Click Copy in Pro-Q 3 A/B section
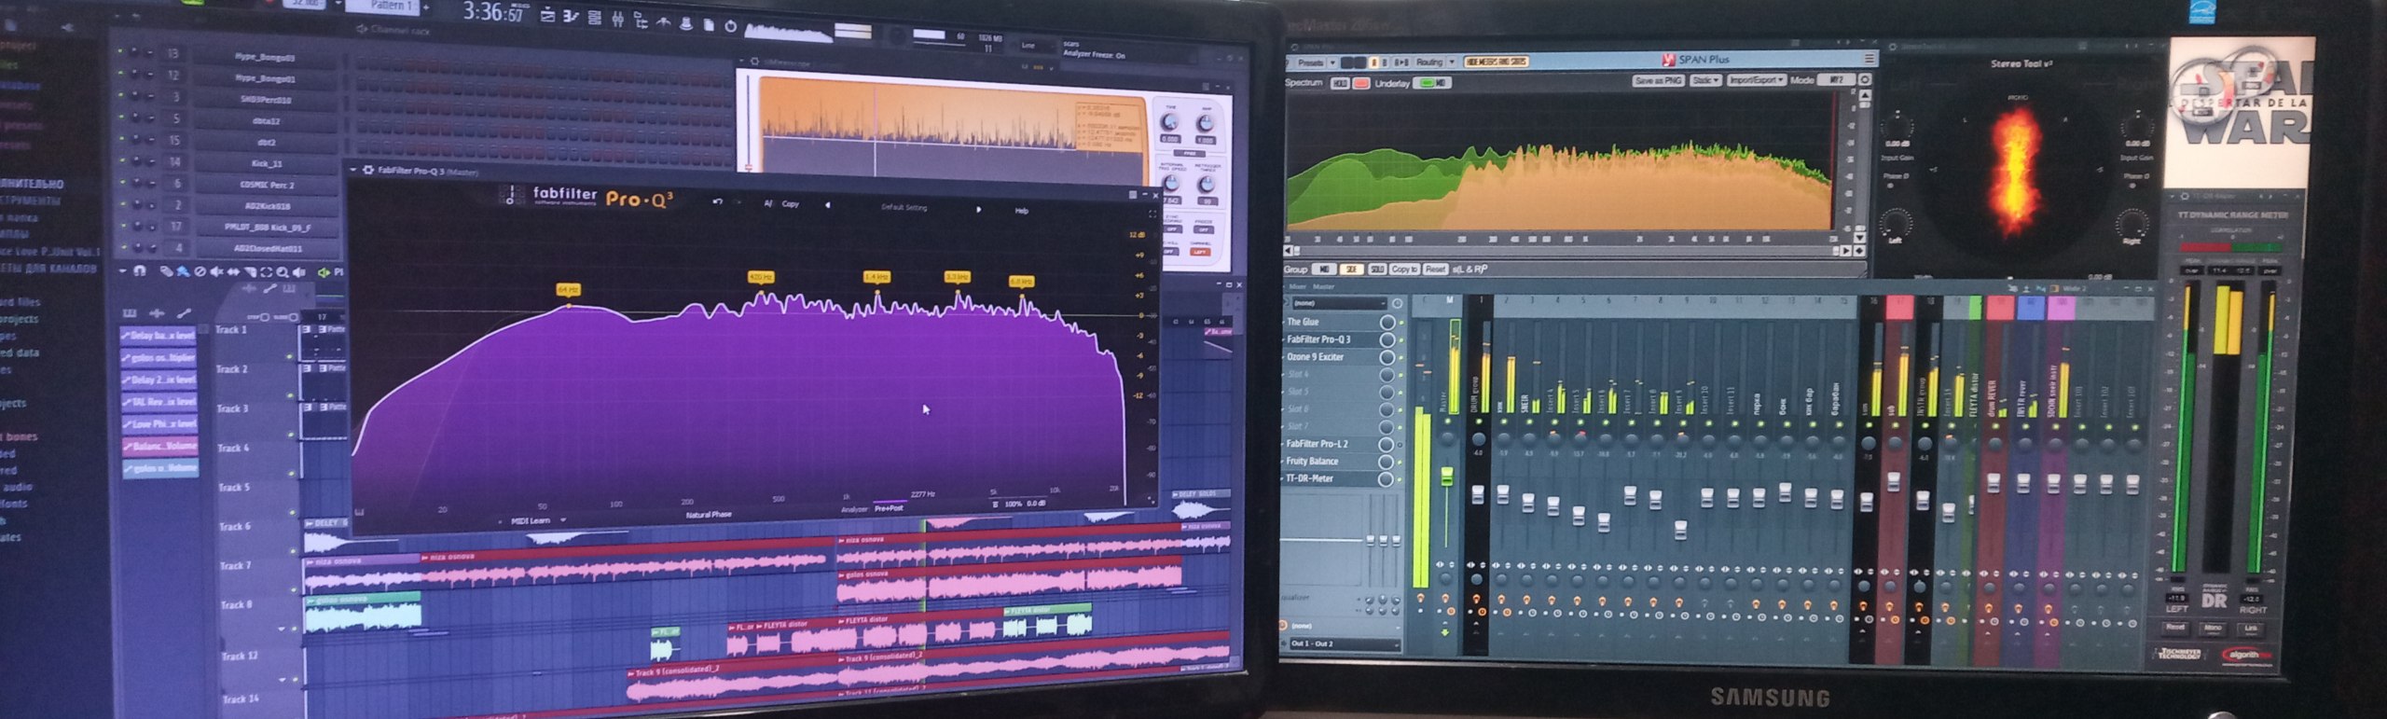 tap(791, 204)
